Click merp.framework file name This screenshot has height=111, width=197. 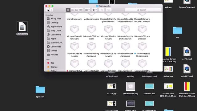[74, 19]
